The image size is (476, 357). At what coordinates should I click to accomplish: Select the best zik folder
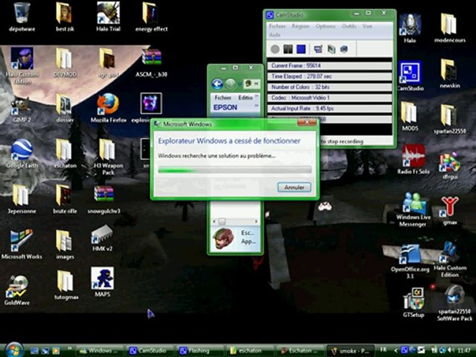(x=64, y=17)
